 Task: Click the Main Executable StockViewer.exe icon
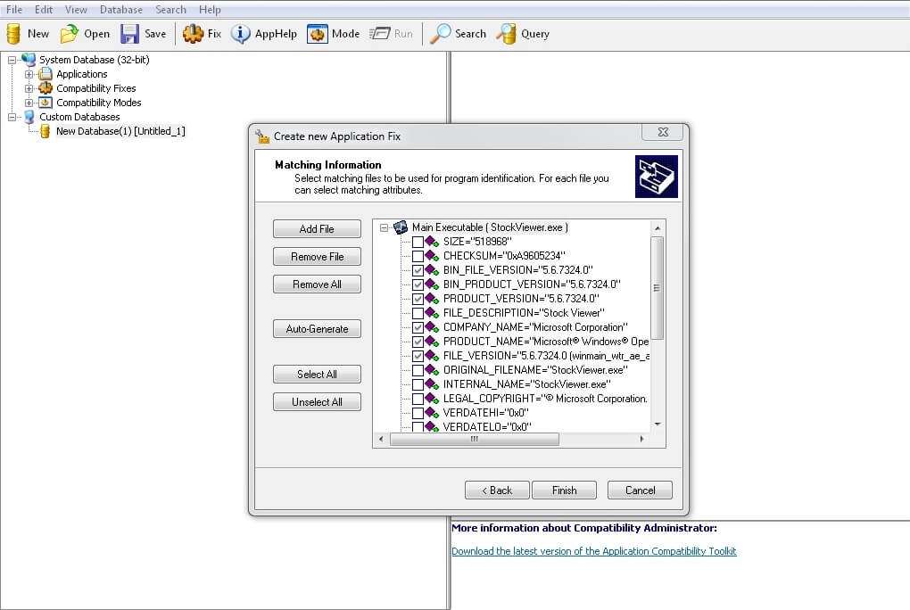click(401, 227)
